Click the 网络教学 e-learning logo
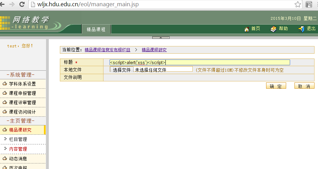The width and height of the screenshot is (318, 169). (x=30, y=23)
